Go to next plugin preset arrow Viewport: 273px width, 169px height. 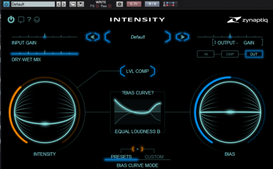pyautogui.click(x=182, y=37)
